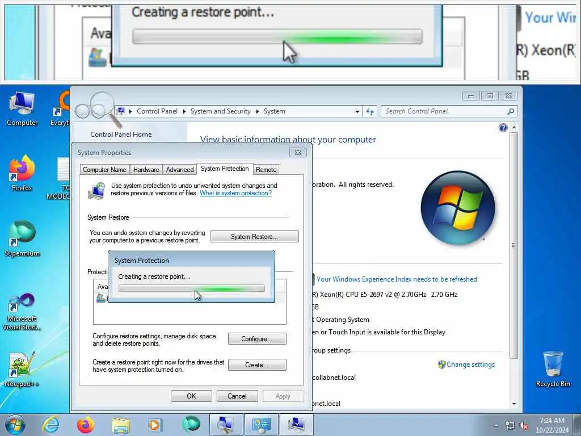
Task: Switch to Magnifier taskbar button
Action: [x=226, y=425]
